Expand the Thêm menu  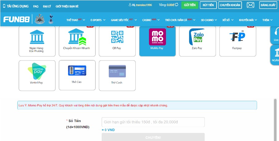(268, 20)
